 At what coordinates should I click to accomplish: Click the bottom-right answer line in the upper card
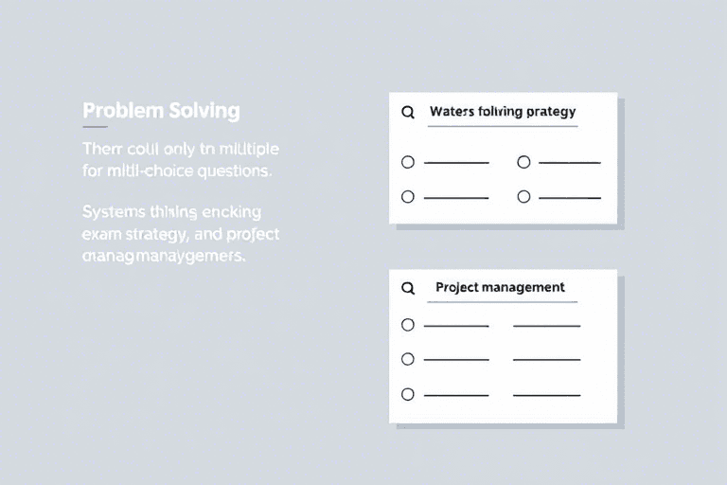click(568, 198)
